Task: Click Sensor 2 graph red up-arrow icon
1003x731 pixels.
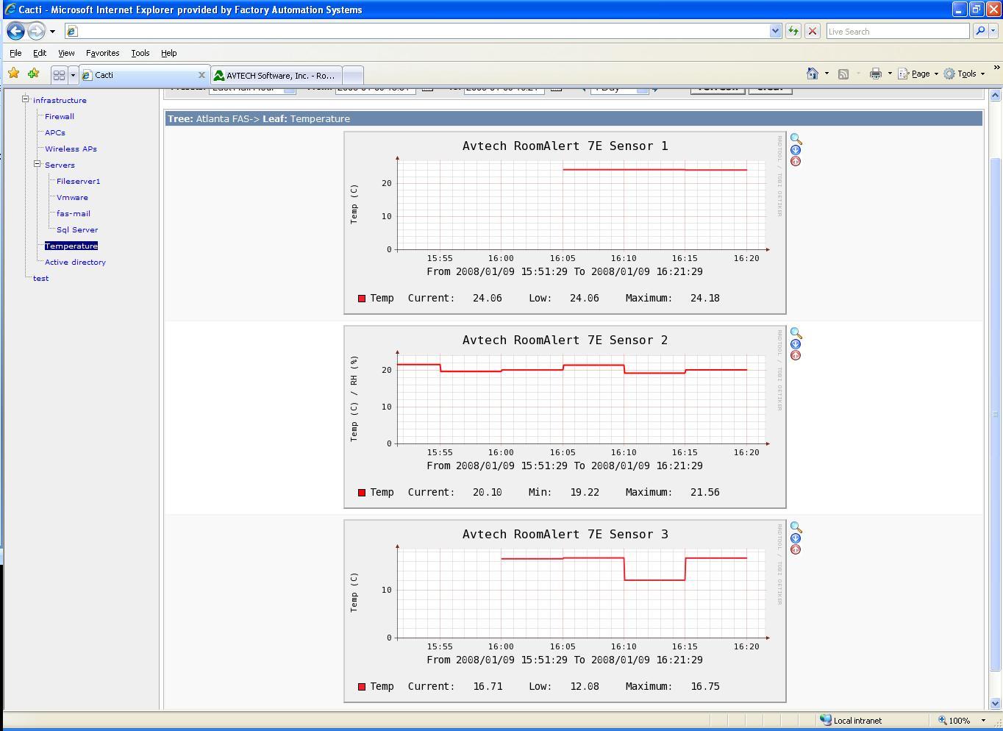Action: 796,355
